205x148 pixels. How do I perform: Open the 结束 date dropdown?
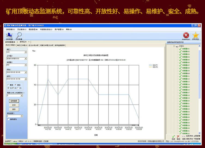point(26,79)
